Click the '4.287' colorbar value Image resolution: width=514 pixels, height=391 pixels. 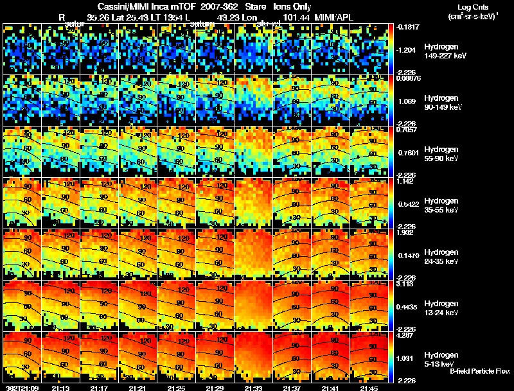405,335
